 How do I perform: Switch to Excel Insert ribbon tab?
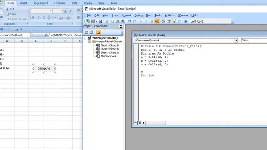click(23, 3)
